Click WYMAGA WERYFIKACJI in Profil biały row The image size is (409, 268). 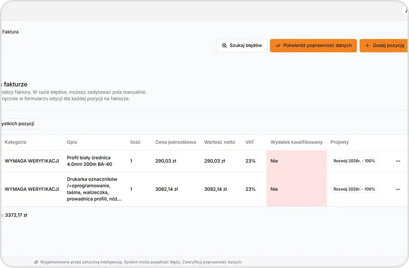pyautogui.click(x=32, y=161)
